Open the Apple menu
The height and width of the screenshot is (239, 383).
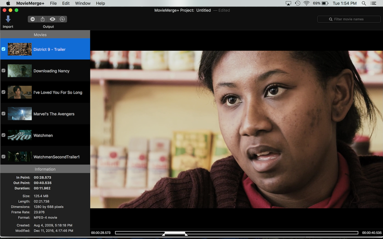click(8, 3)
